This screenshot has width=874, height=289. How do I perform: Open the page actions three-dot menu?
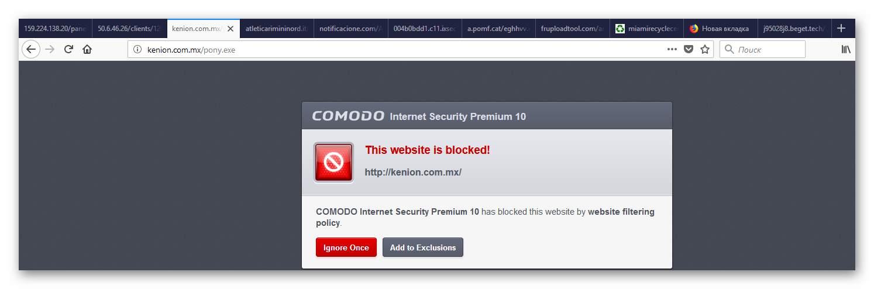click(672, 50)
